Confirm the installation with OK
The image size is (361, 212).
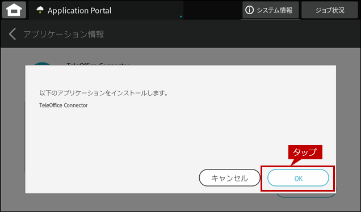pyautogui.click(x=298, y=178)
